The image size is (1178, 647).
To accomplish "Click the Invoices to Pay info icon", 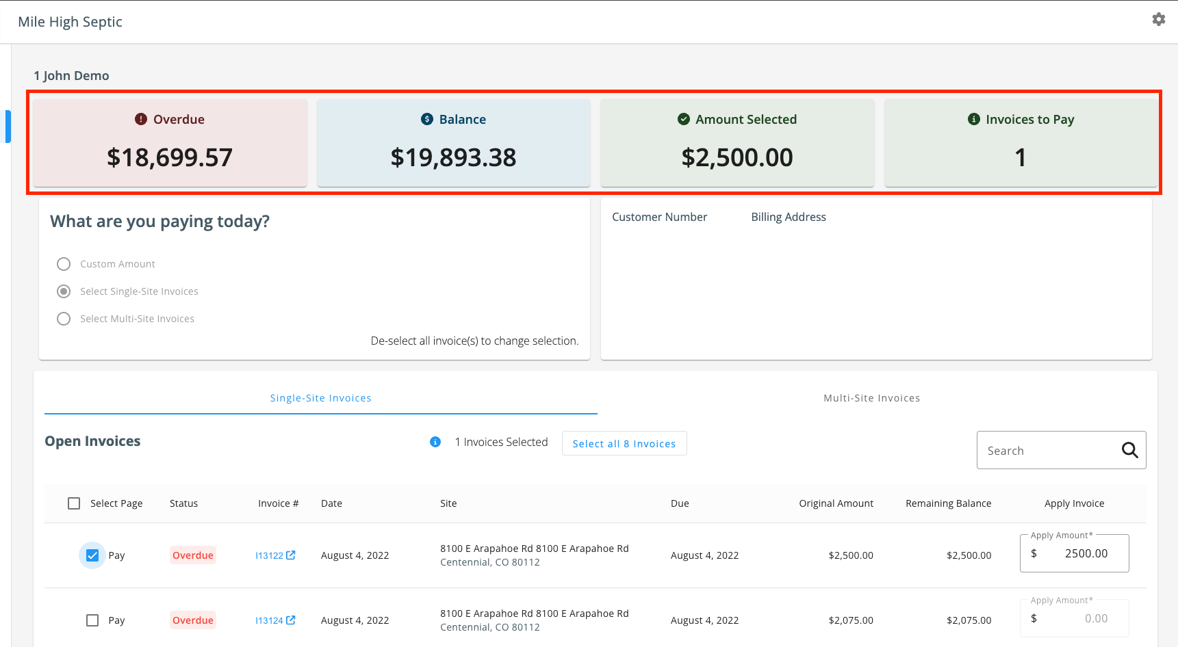I will 974,119.
